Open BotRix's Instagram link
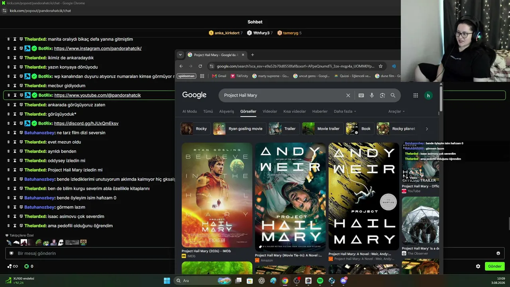 98,49
